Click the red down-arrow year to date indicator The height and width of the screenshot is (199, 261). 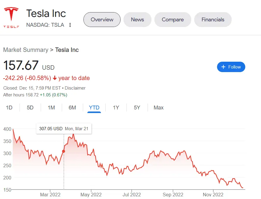55,78
